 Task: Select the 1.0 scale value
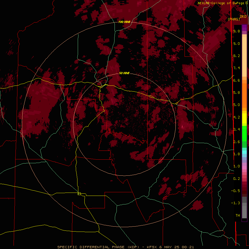pyautogui.click(x=237, y=166)
